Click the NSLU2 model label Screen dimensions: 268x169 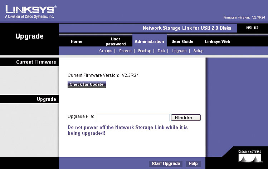pos(252,28)
